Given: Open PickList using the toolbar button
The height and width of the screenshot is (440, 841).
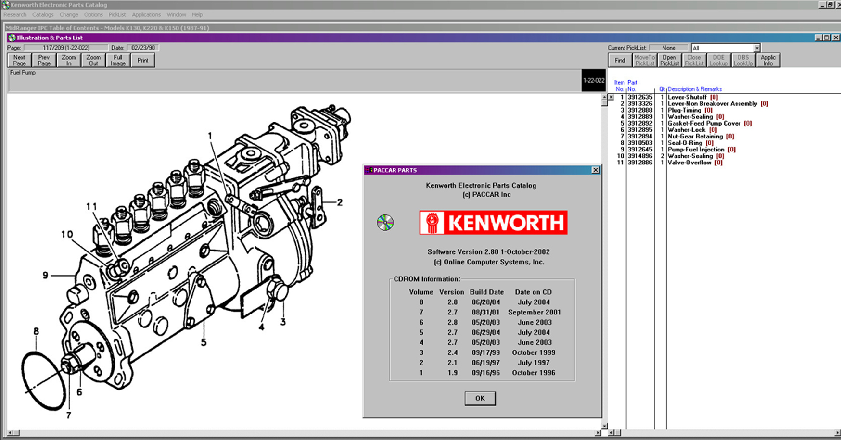Looking at the screenshot, I should pyautogui.click(x=669, y=60).
